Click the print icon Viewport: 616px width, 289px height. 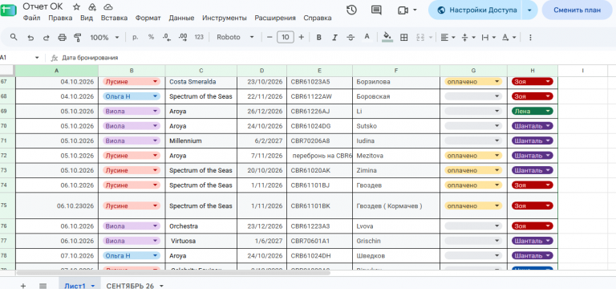[x=62, y=38]
